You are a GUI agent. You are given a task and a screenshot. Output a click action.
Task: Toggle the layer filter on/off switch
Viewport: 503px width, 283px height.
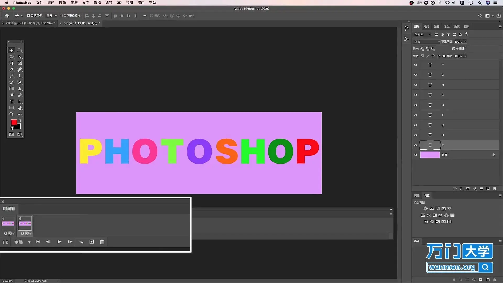pos(466,34)
